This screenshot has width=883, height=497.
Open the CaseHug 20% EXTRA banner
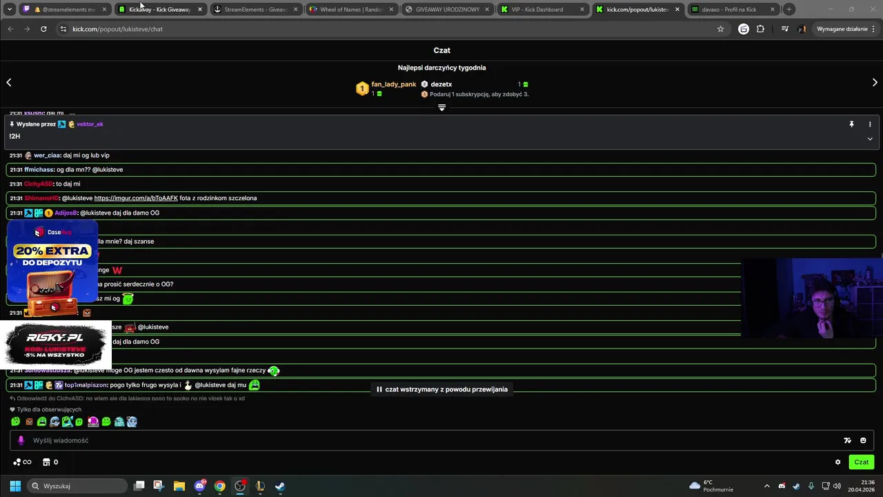52,269
